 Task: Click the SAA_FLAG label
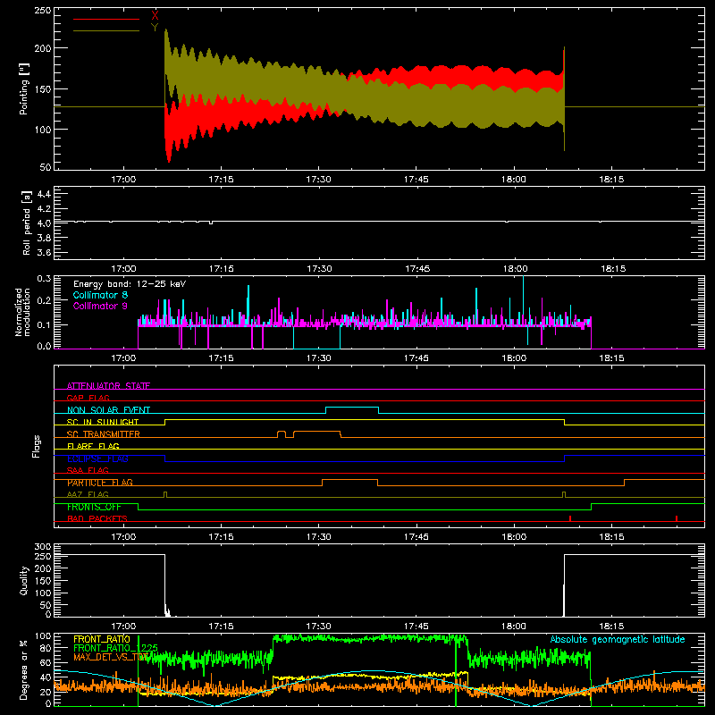[88, 470]
